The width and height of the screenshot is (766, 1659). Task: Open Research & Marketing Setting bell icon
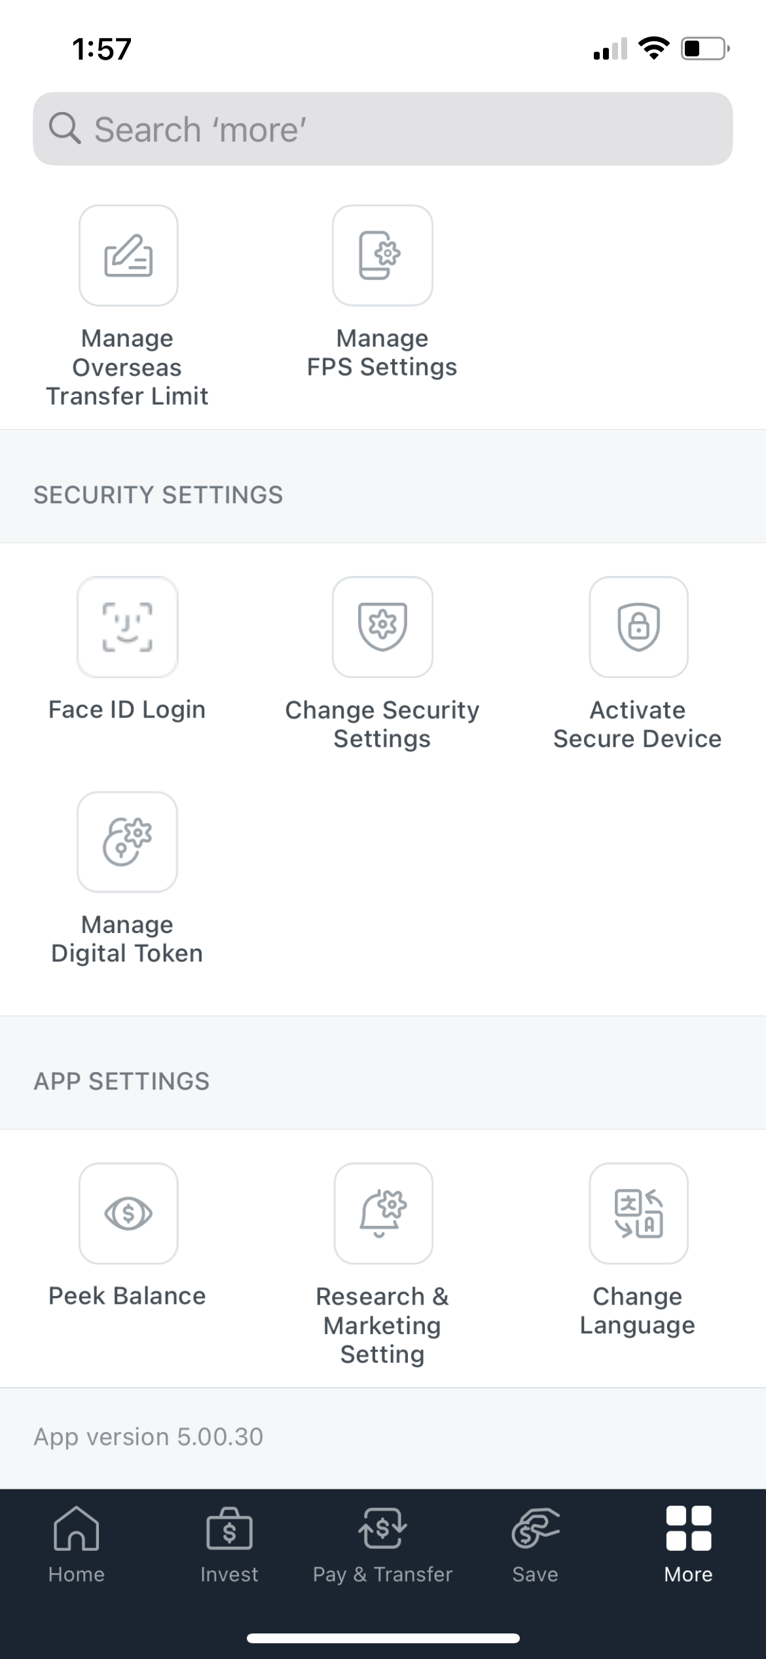click(383, 1213)
